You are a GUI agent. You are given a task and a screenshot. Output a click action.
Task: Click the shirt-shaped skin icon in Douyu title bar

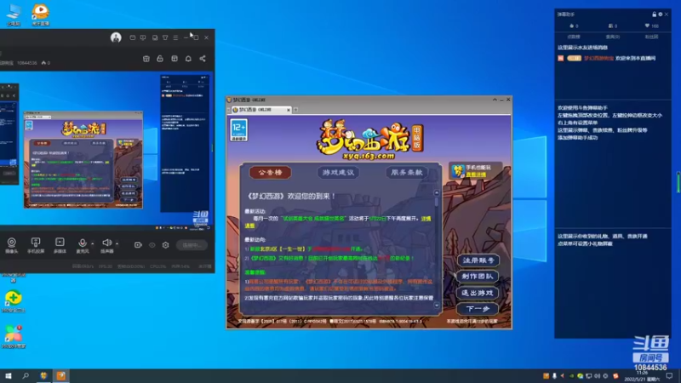click(165, 37)
